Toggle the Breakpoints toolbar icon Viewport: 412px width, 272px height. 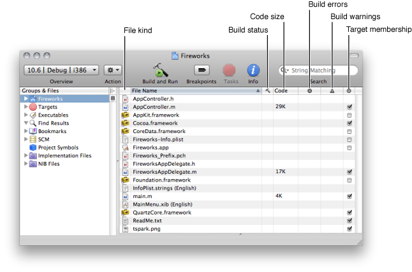tap(201, 70)
